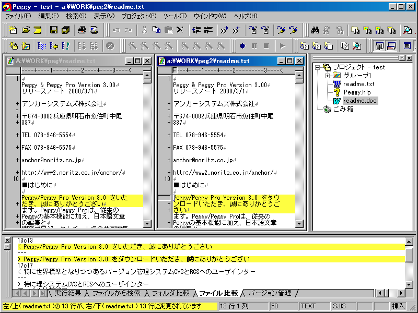418x313 pixels.
Task: Click the + marker beside anchor@noritz.co.jp in right window
Action: tap(169, 160)
